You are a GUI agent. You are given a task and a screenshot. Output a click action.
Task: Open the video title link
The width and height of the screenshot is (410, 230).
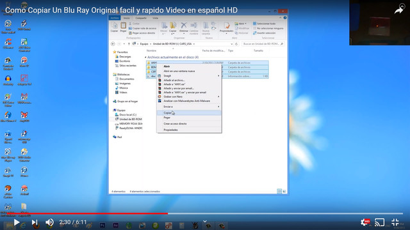(121, 10)
